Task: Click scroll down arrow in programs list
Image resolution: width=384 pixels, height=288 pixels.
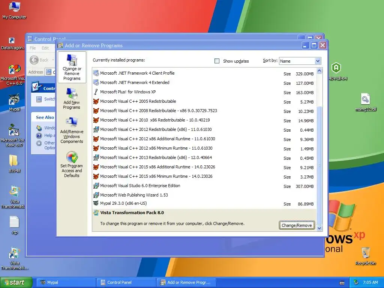Action: (x=319, y=228)
